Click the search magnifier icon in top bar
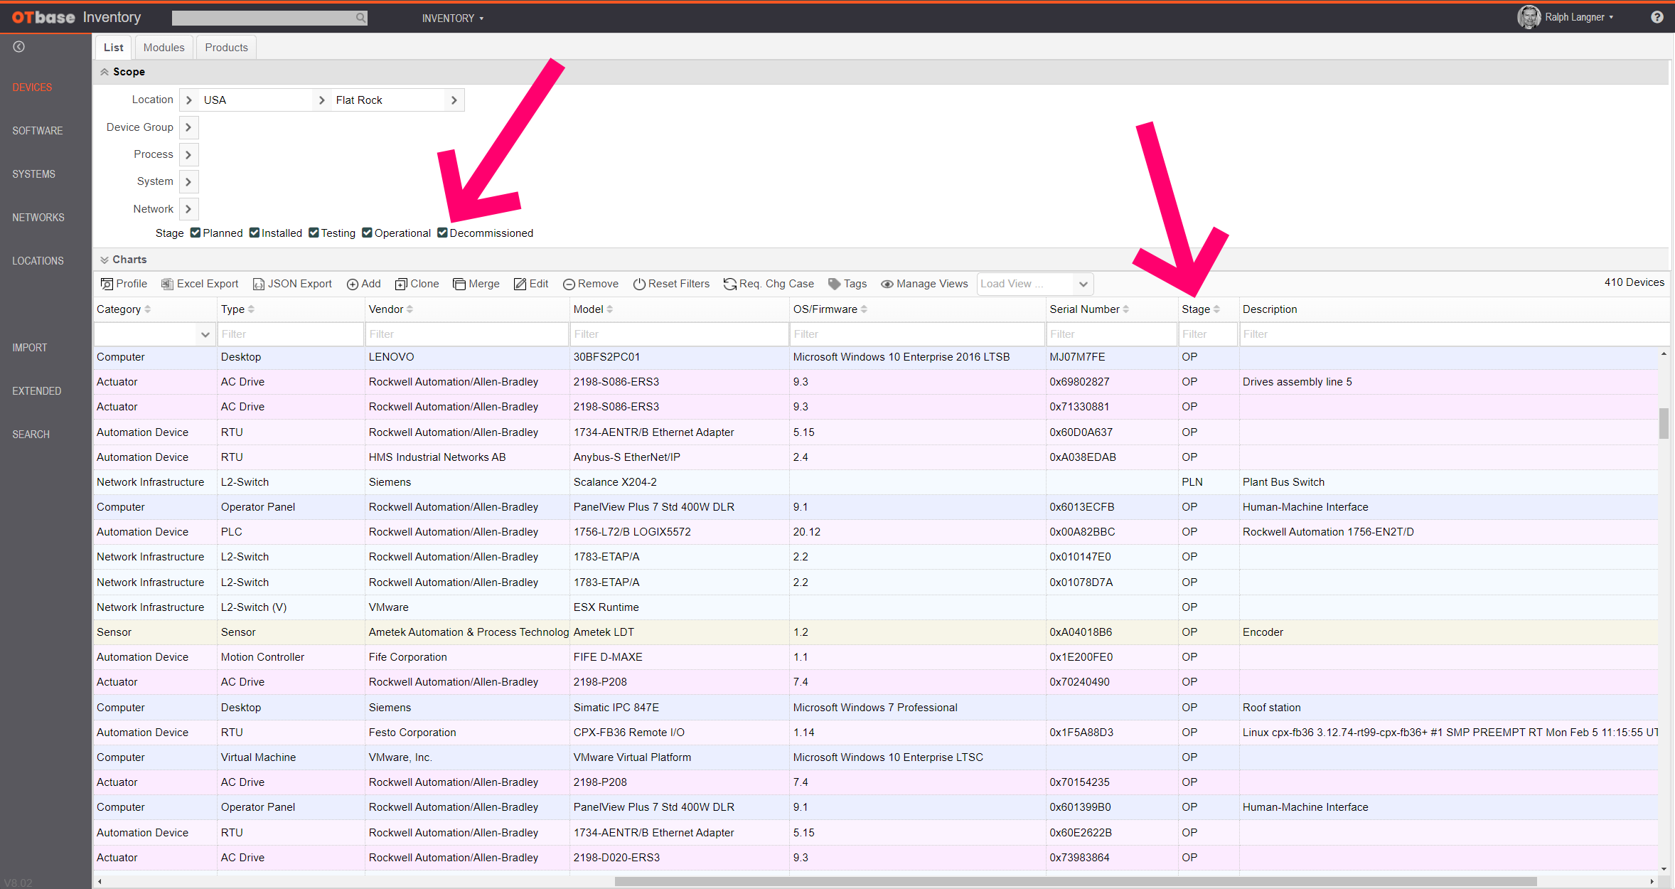The width and height of the screenshot is (1675, 889). (x=360, y=18)
